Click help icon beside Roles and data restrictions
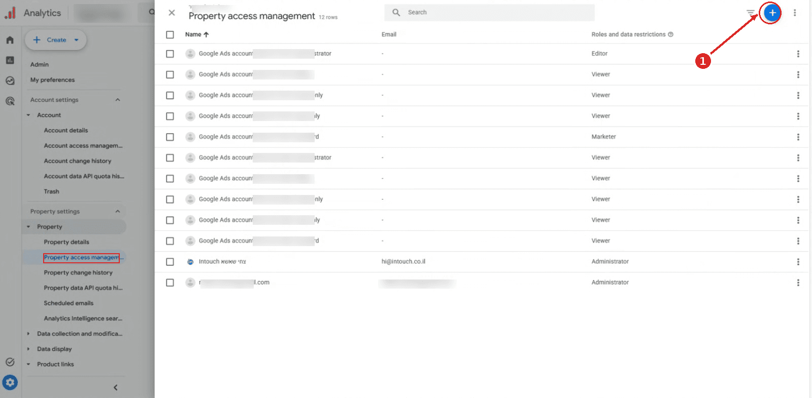The height and width of the screenshot is (398, 812). pyautogui.click(x=670, y=34)
